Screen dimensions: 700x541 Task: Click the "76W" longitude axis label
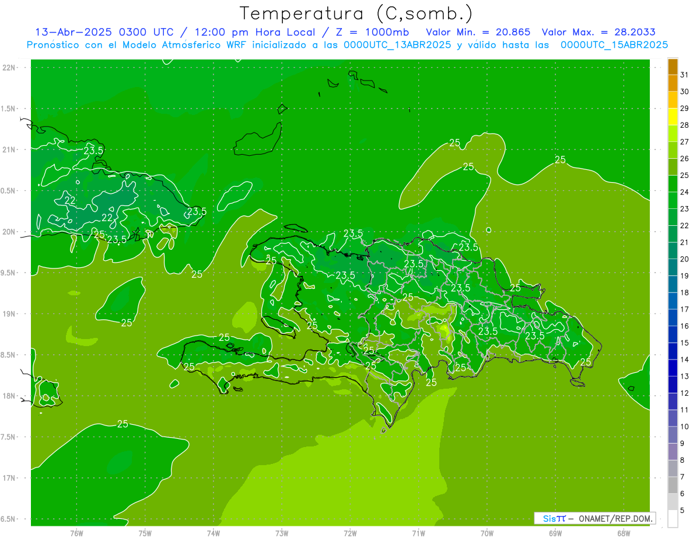pyautogui.click(x=76, y=533)
